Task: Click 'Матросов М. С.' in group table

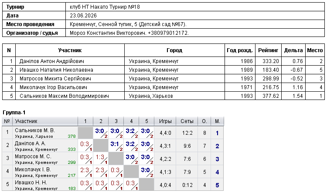Action: pyautogui.click(x=33, y=156)
